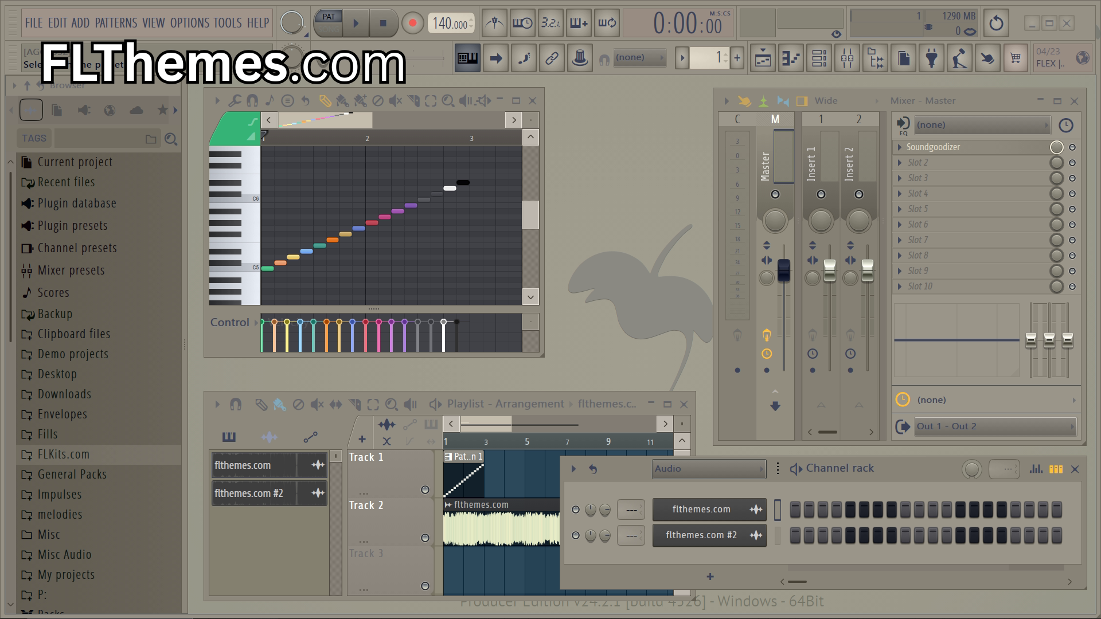
Task: Open the piano roll options menu arrow
Action: click(x=217, y=101)
